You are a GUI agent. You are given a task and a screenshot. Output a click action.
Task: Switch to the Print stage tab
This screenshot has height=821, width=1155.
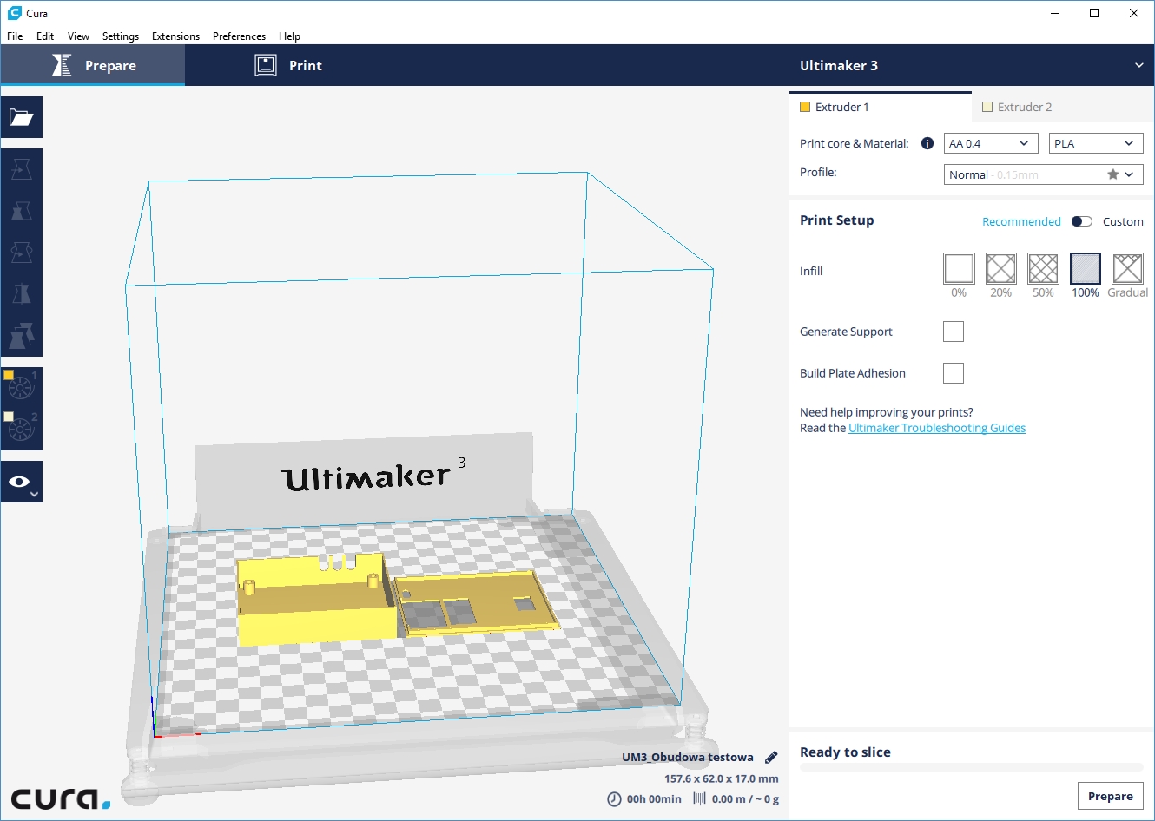287,65
